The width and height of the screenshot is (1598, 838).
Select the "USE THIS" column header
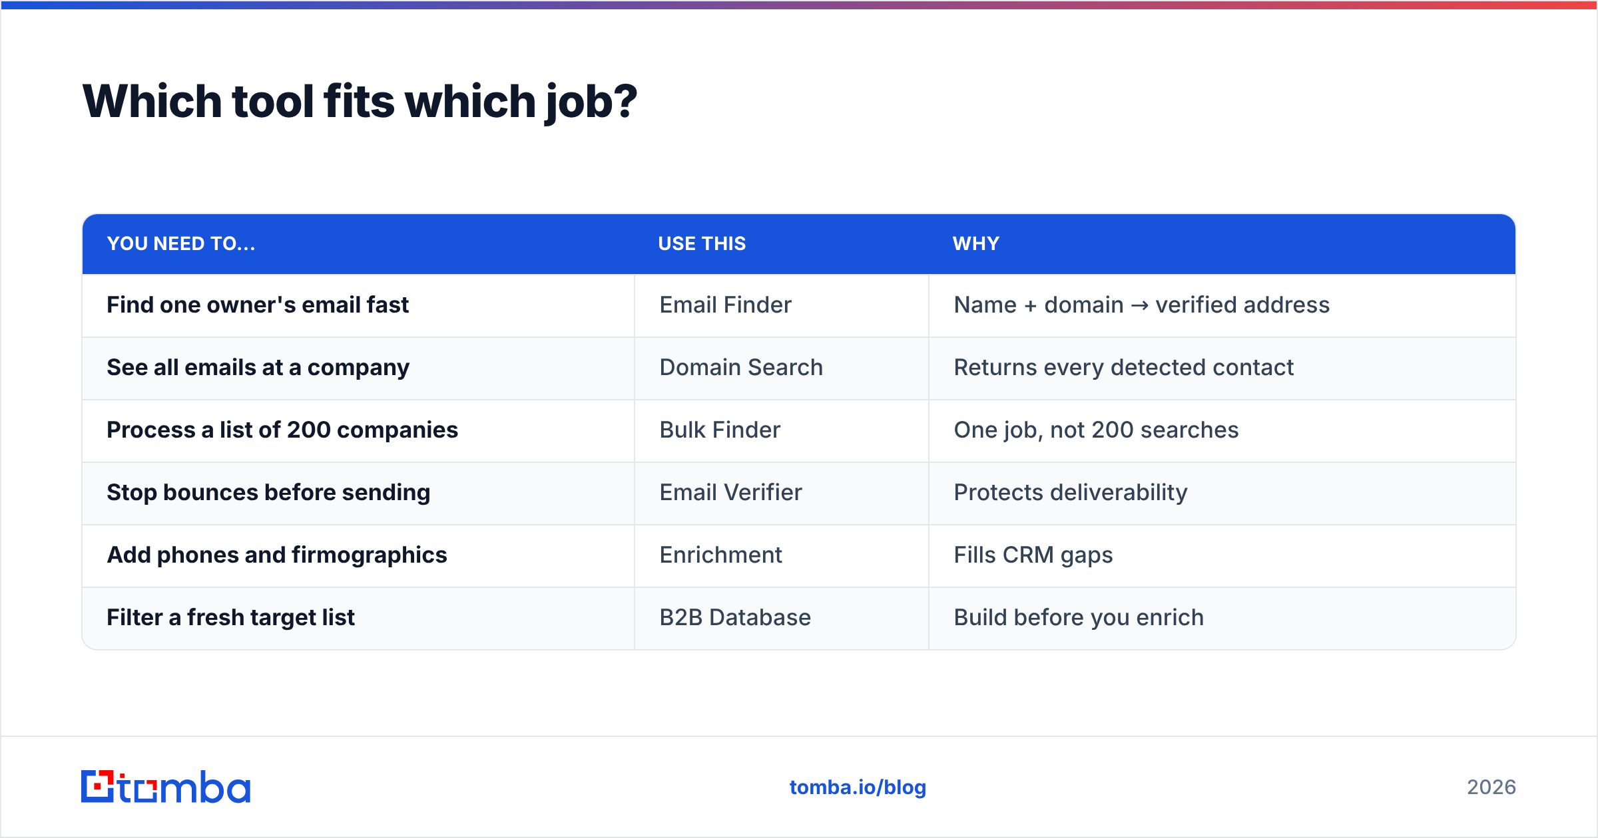(782, 243)
